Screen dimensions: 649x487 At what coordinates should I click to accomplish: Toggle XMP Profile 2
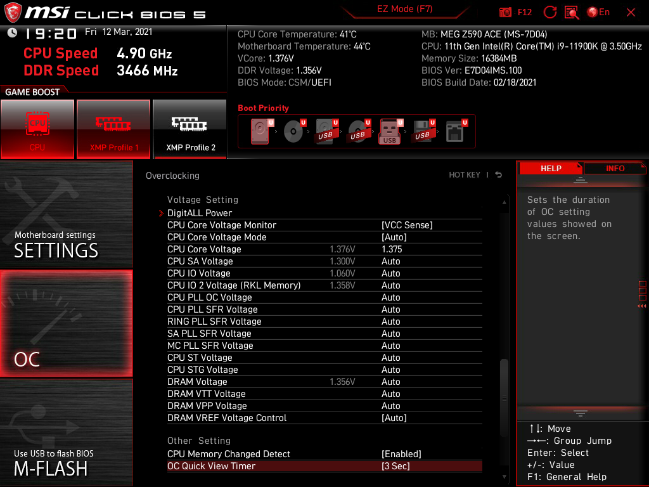(x=190, y=129)
